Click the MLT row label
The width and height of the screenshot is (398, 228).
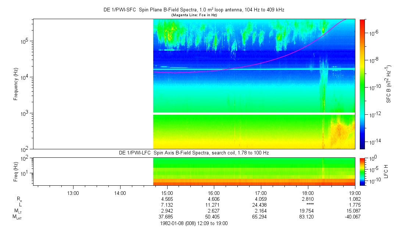tap(18, 211)
